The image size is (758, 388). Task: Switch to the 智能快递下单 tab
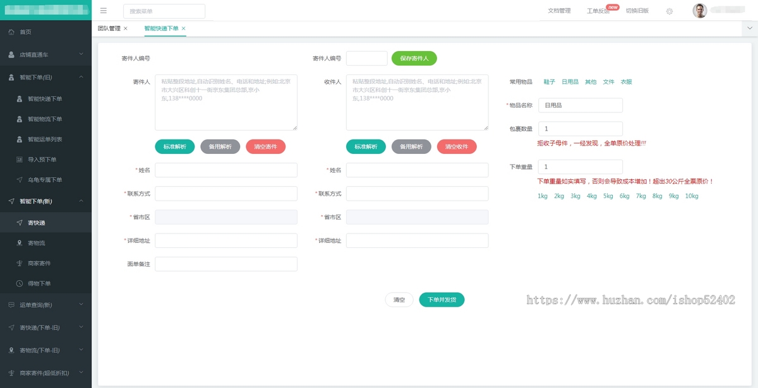(x=161, y=28)
